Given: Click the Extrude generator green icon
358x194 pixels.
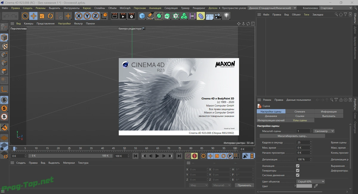Looking at the screenshot, I should (167, 16).
